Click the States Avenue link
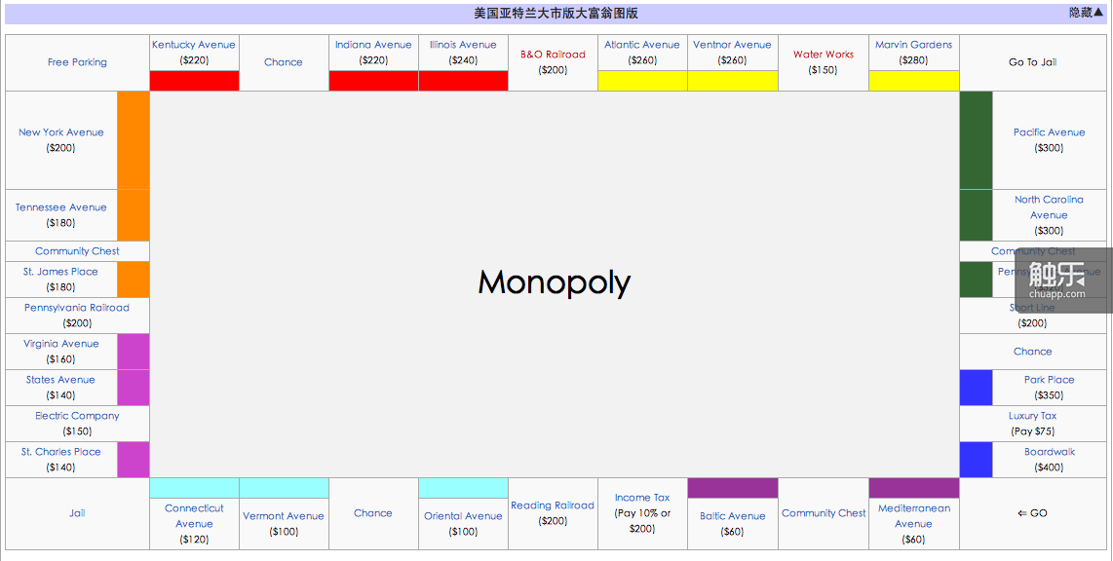1113x561 pixels. click(x=61, y=380)
